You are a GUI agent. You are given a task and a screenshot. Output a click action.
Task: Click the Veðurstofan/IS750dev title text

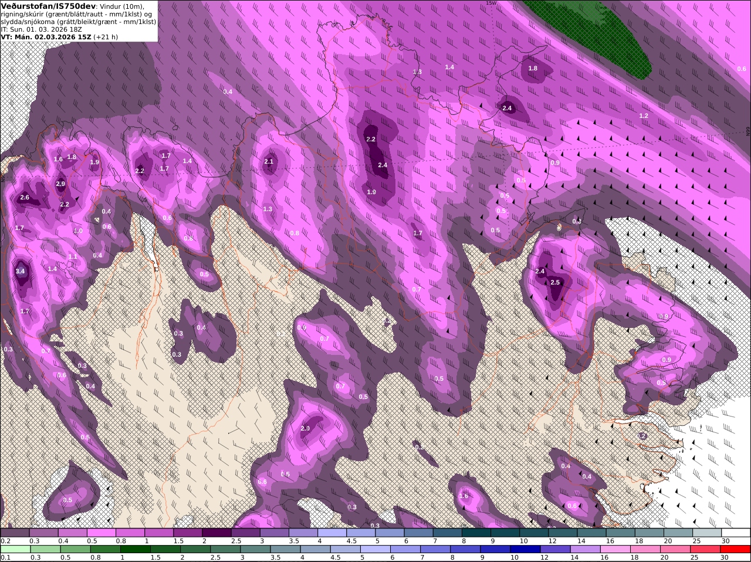tap(48, 6)
